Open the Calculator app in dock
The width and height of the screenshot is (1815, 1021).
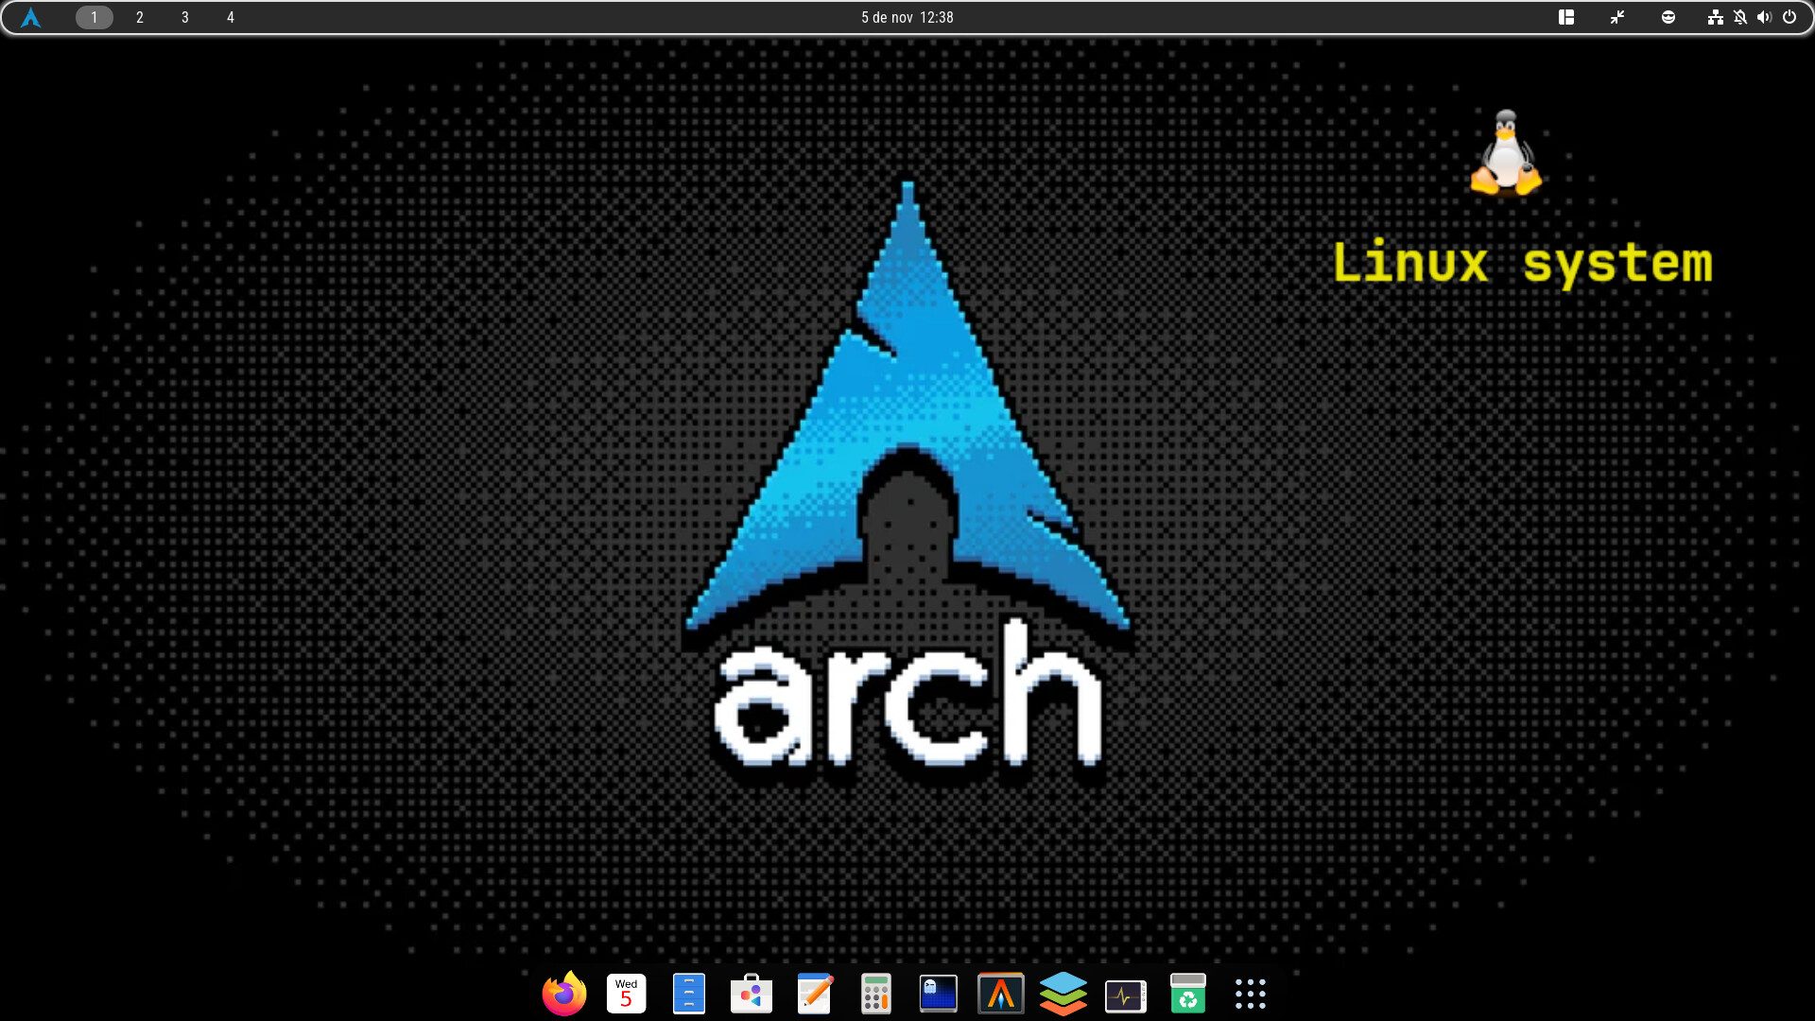pyautogui.click(x=876, y=994)
